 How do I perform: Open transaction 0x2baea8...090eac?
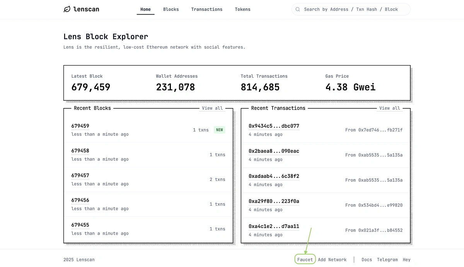click(274, 151)
